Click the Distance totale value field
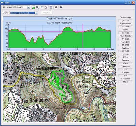The height and width of the screenshot is (126, 136). [x=125, y=20]
